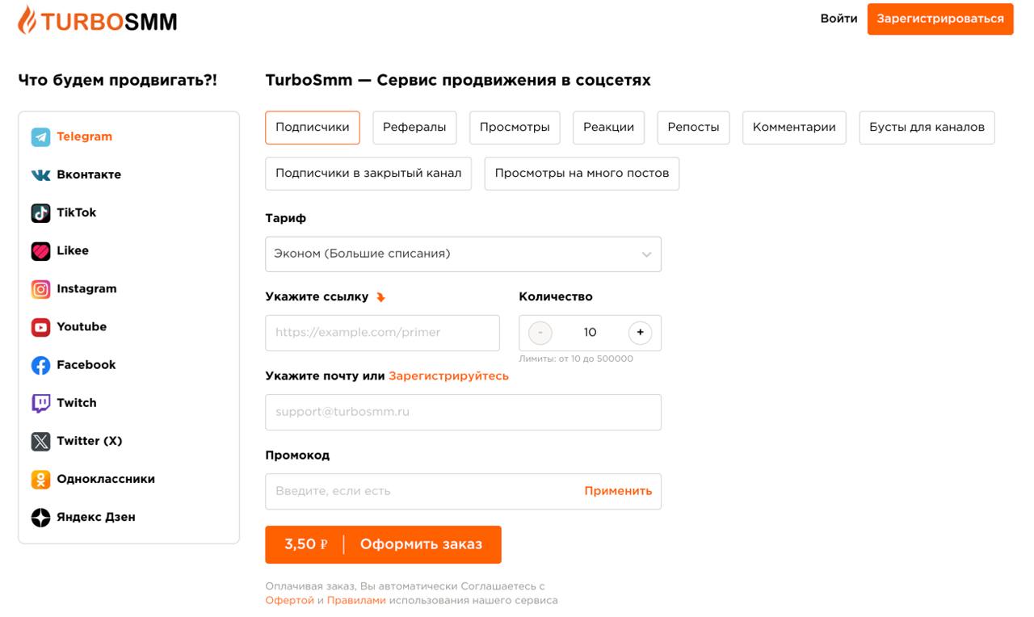1034x617 pixels.
Task: Select the Twitter X icon
Action: pyautogui.click(x=40, y=441)
